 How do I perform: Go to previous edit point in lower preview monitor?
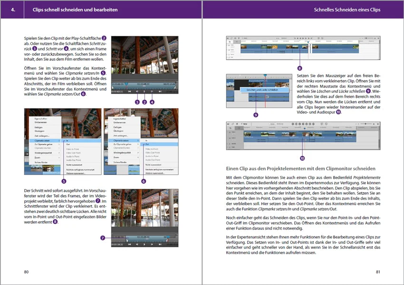[x=130, y=244]
